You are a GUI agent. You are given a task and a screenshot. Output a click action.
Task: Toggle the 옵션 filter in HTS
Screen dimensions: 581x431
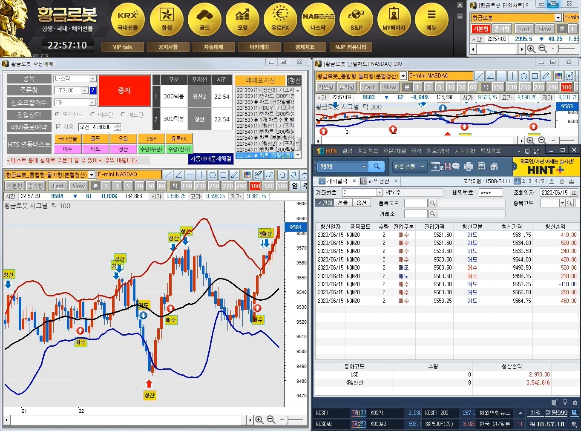click(362, 203)
